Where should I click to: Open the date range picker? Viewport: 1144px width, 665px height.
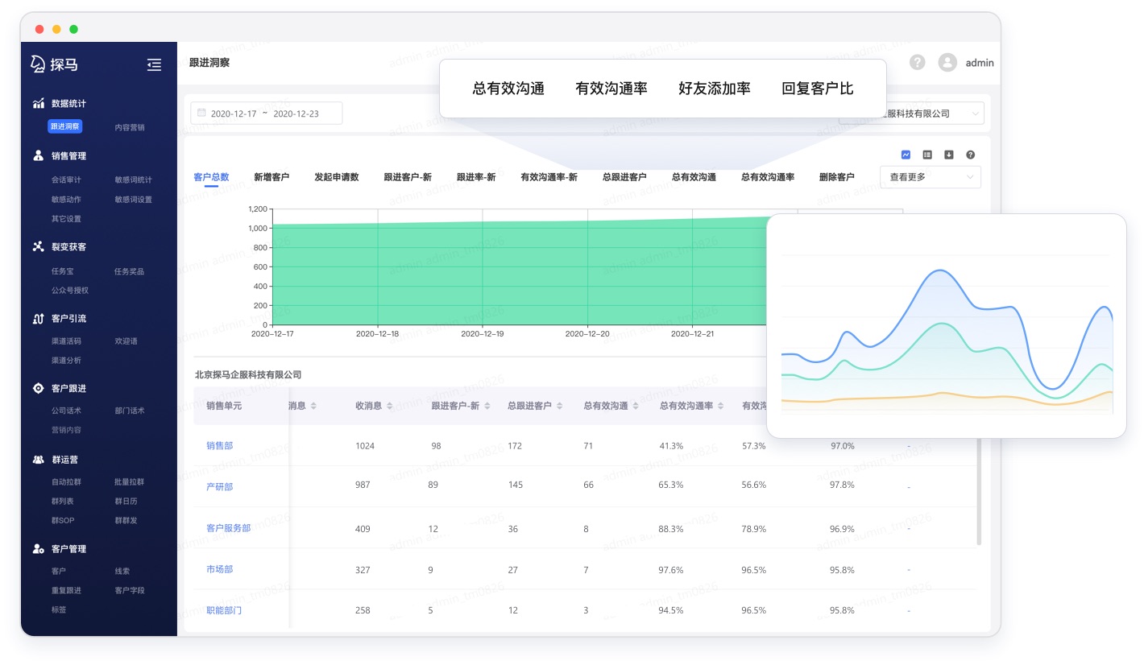(x=266, y=113)
